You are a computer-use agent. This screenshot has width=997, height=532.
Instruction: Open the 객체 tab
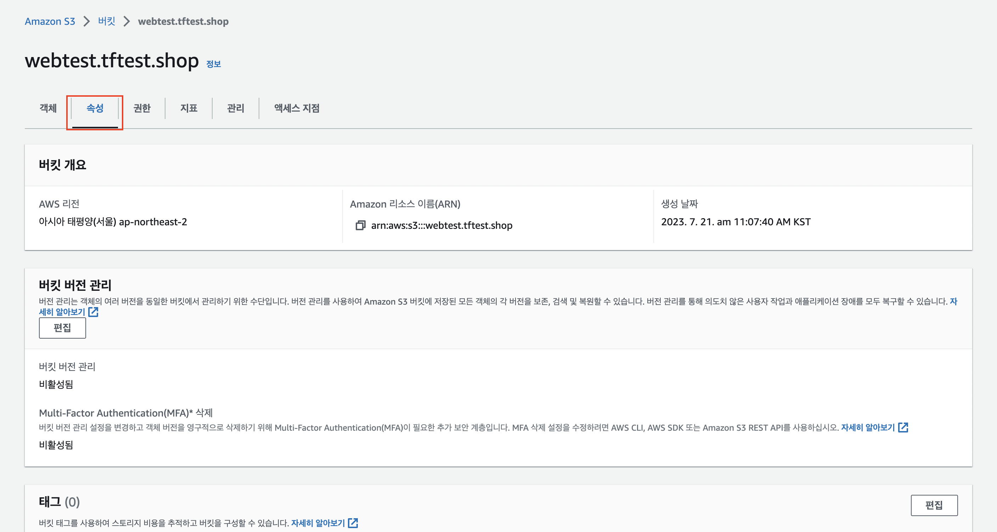48,108
